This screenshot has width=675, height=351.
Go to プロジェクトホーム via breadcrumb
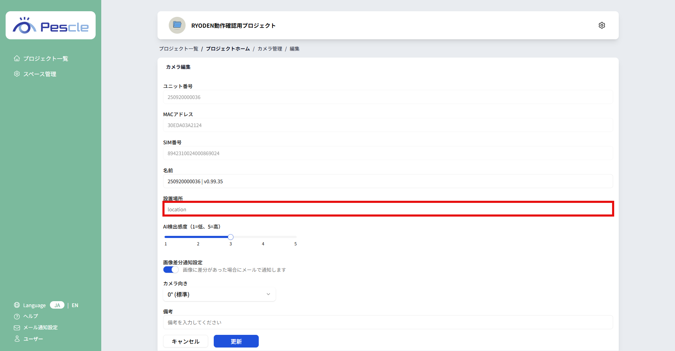coord(228,48)
